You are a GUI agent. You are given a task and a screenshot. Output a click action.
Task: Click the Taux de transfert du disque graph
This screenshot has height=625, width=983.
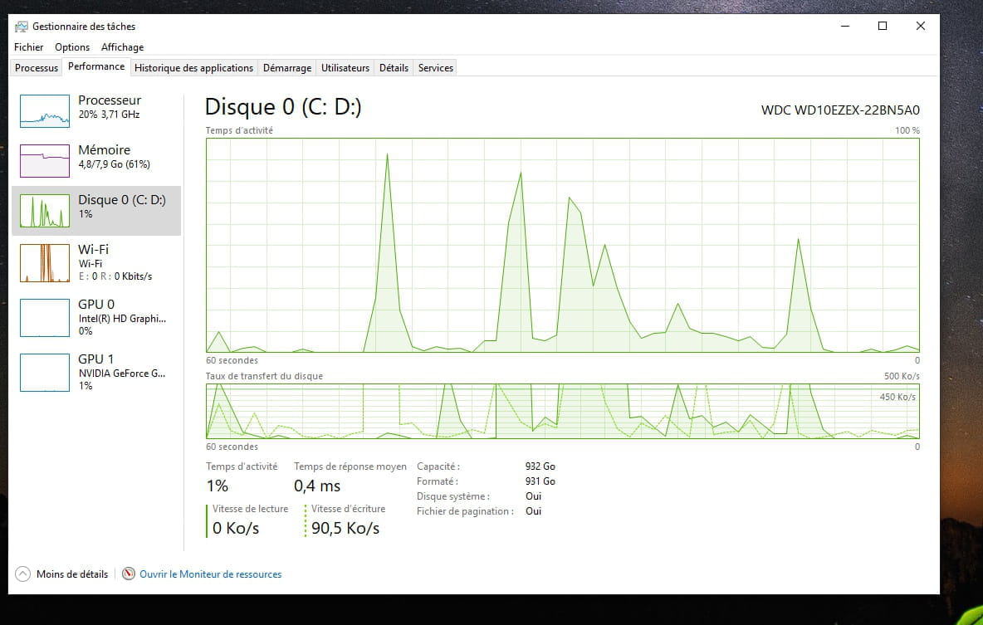(x=562, y=411)
